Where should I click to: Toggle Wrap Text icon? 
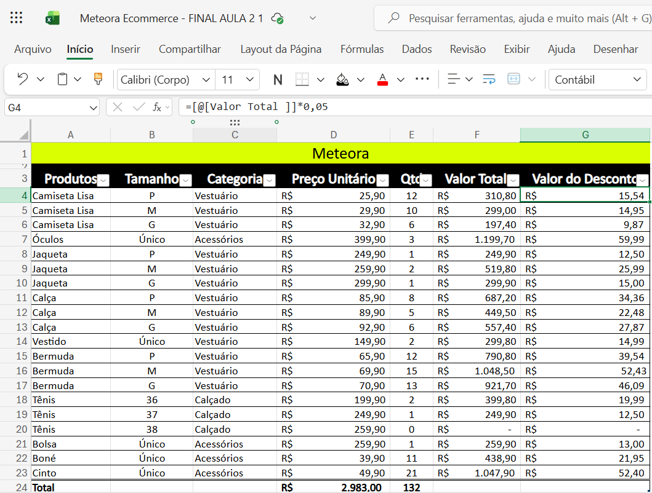489,79
